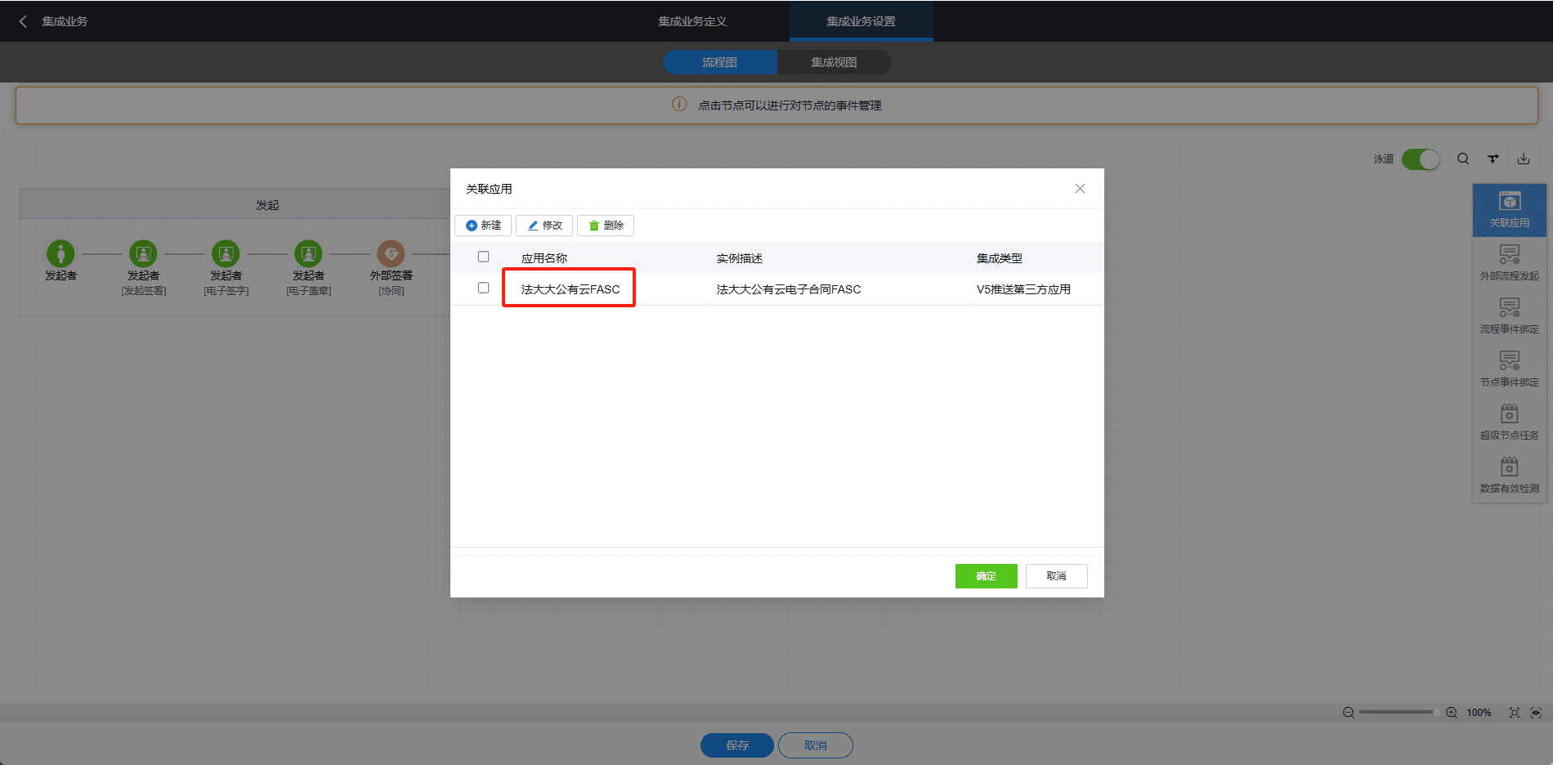The width and height of the screenshot is (1553, 765).
Task: Click the 实例描述 column header
Action: click(x=740, y=258)
